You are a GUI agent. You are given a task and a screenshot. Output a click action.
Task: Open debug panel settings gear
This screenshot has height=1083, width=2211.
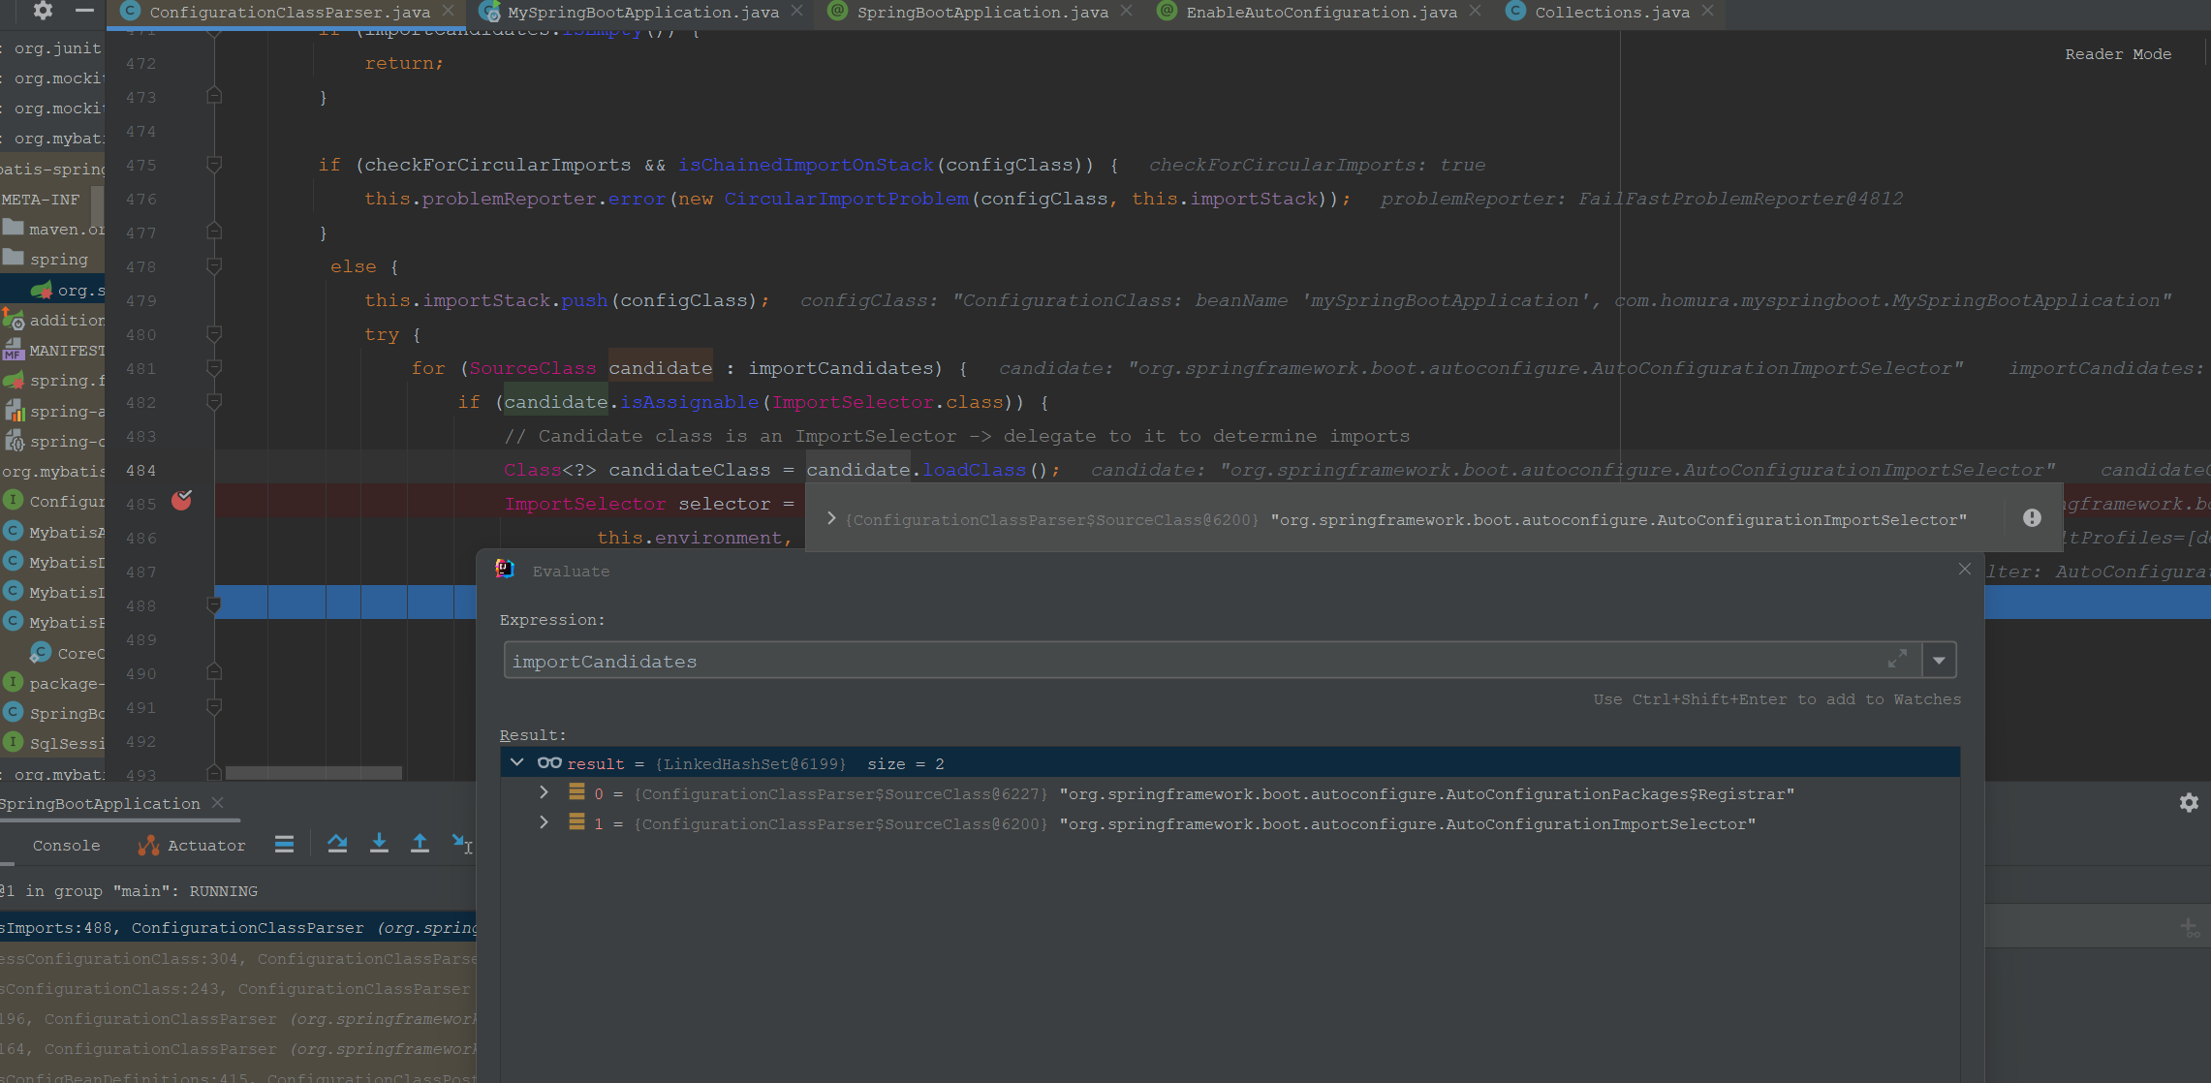coord(2189,803)
